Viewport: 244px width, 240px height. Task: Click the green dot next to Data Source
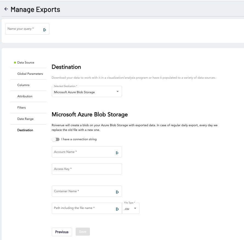click(x=15, y=62)
